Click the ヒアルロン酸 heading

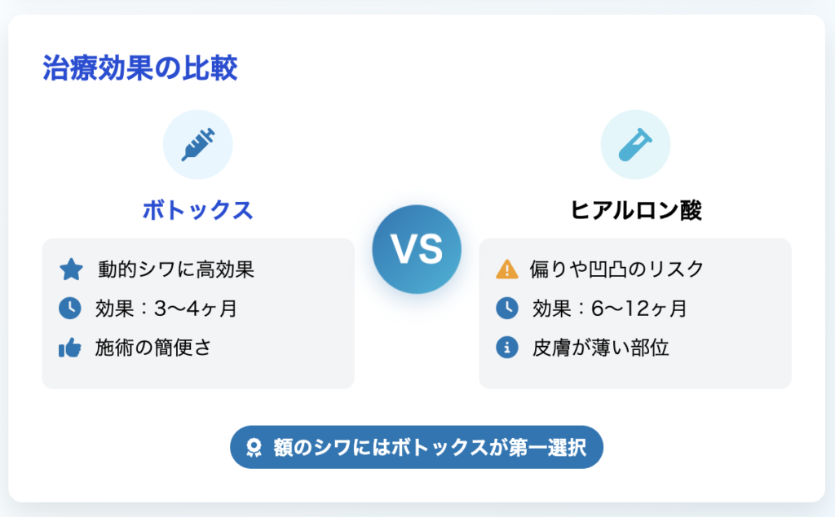(635, 210)
